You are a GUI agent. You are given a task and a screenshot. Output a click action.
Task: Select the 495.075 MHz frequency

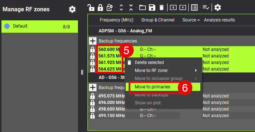(x=111, y=96)
